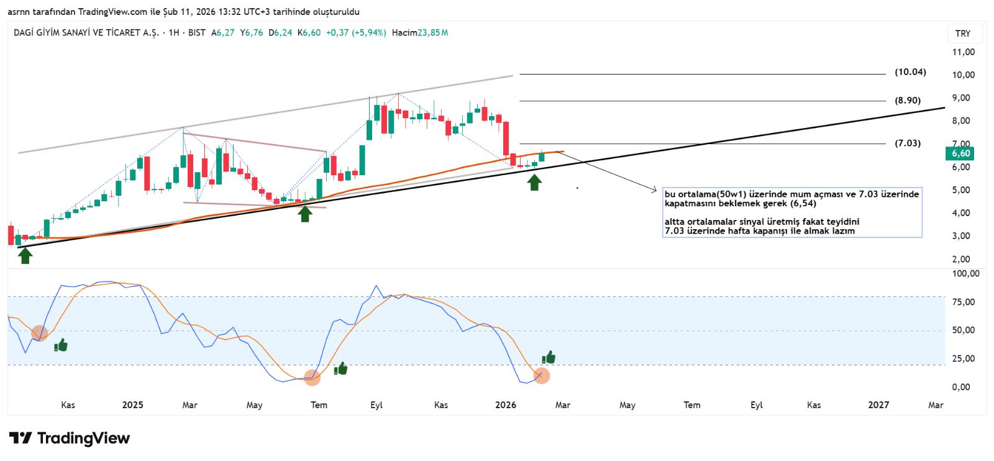Click the TradingView logo at the bottom
Screen dimensions: 994x461
point(70,438)
